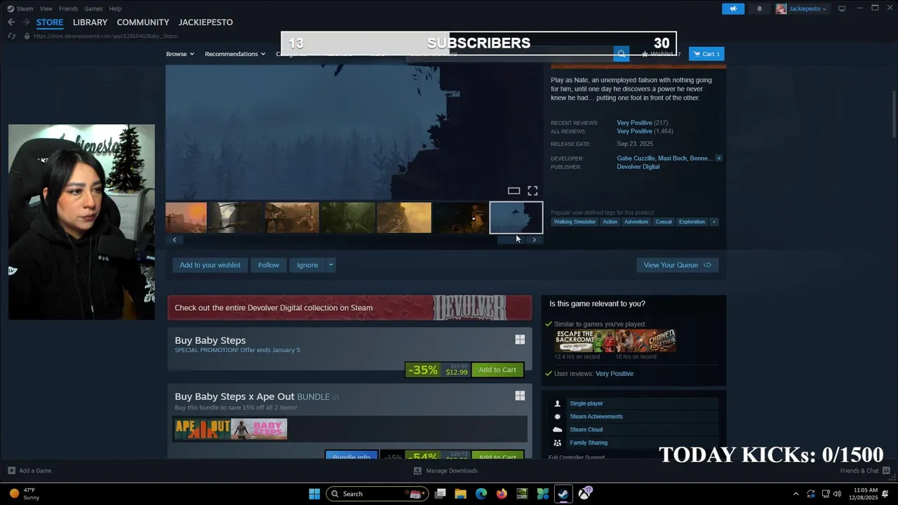
Task: Open developer Gabe Cuzzillo link
Action: (x=636, y=159)
